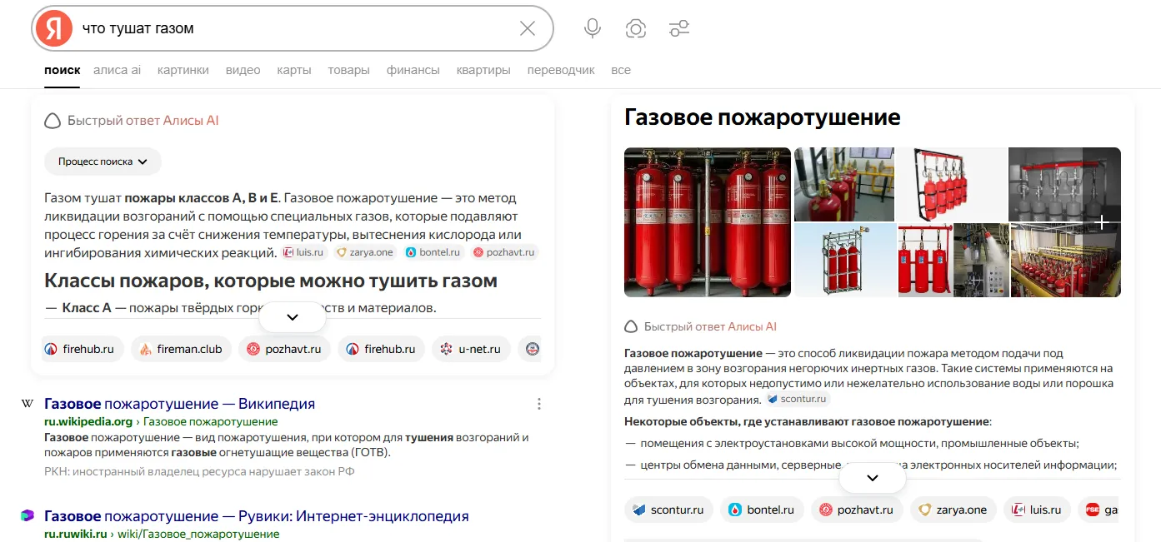Switch to the алиса ai tab

tap(117, 70)
